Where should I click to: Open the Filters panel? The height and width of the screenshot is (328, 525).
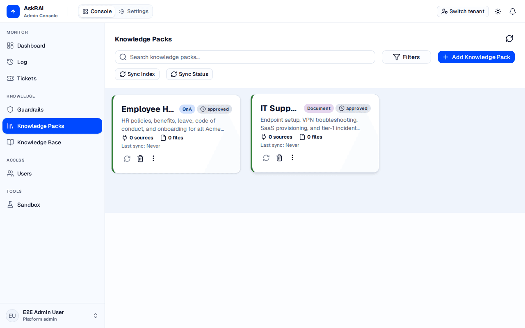pyautogui.click(x=406, y=57)
